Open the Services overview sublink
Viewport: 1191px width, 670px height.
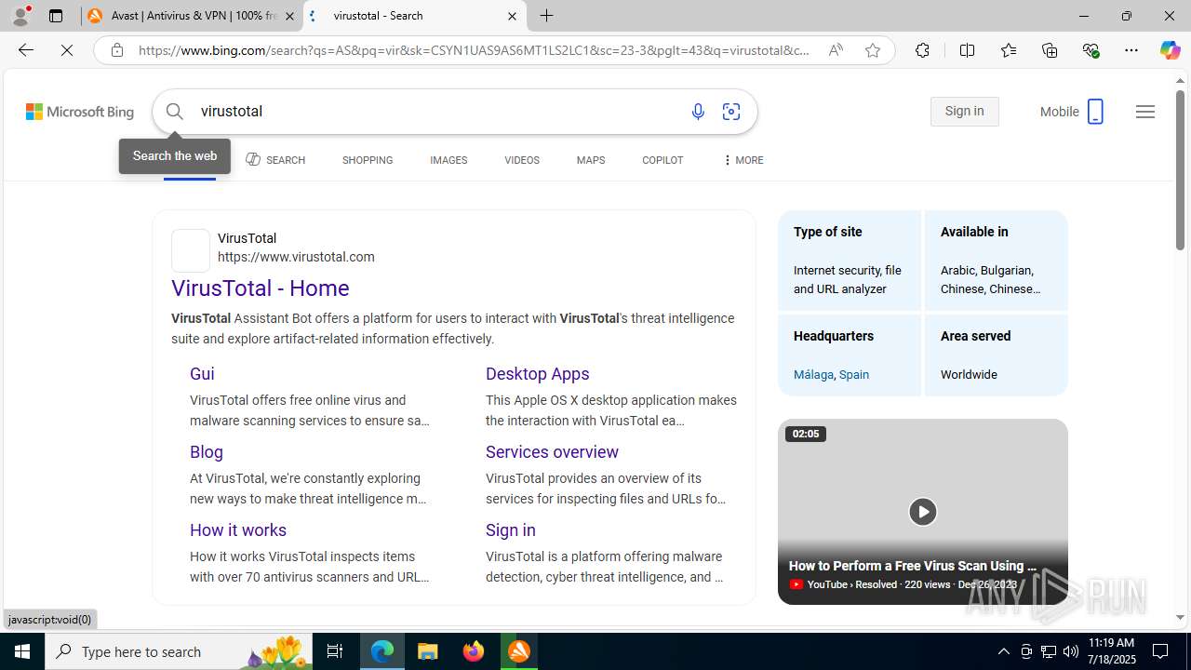[552, 452]
